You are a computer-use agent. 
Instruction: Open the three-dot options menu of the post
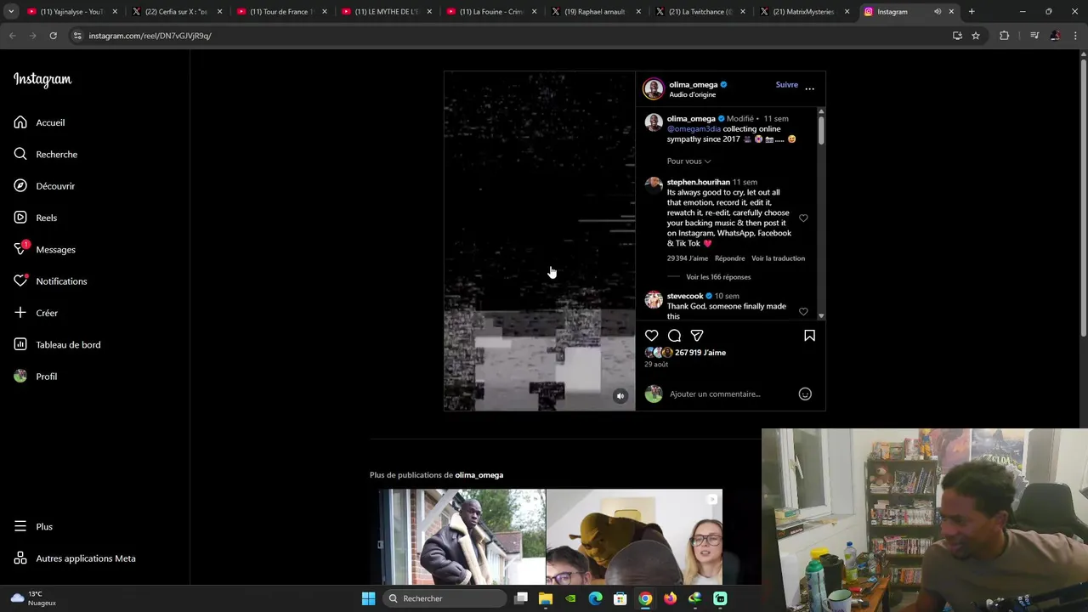pyautogui.click(x=809, y=88)
